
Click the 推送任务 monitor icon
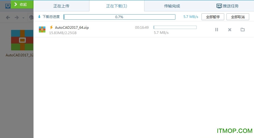219,6
